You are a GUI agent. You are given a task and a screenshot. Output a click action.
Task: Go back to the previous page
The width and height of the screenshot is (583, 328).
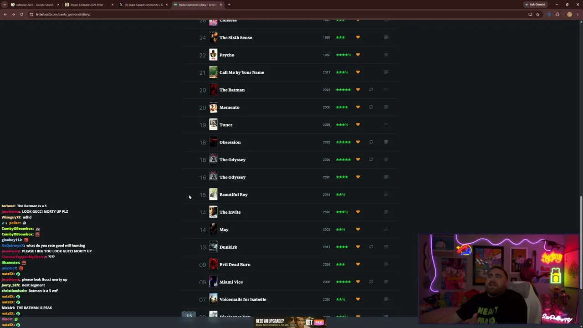coord(5,14)
